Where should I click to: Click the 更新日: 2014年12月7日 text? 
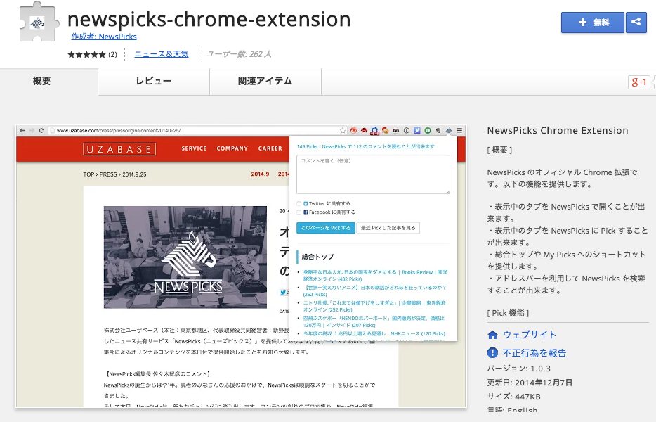pyautogui.click(x=530, y=383)
